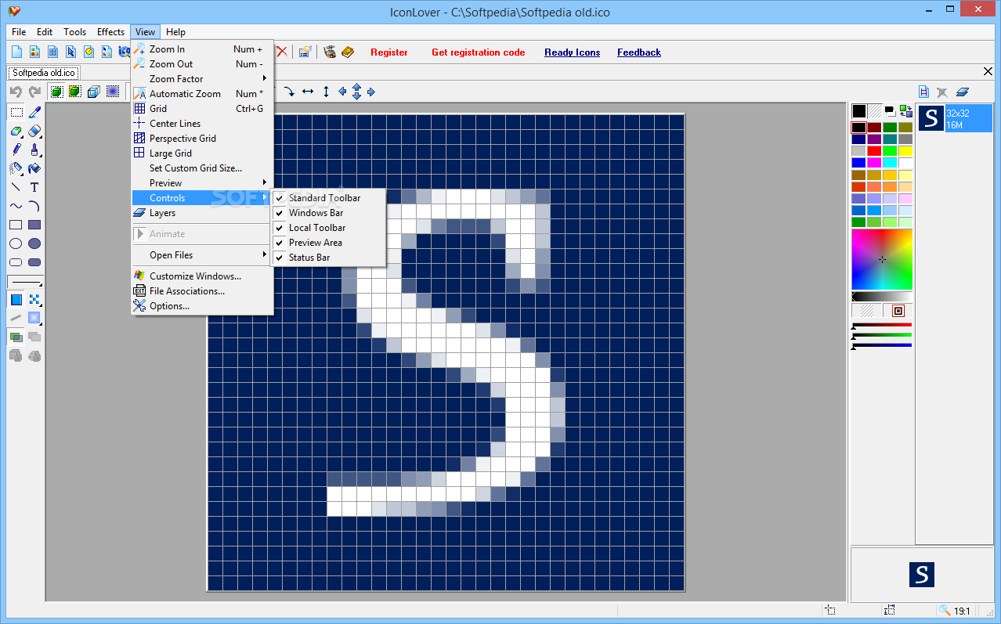Switch to Softpedia old.ico tab
Image resolution: width=1001 pixels, height=624 pixels.
coord(44,73)
